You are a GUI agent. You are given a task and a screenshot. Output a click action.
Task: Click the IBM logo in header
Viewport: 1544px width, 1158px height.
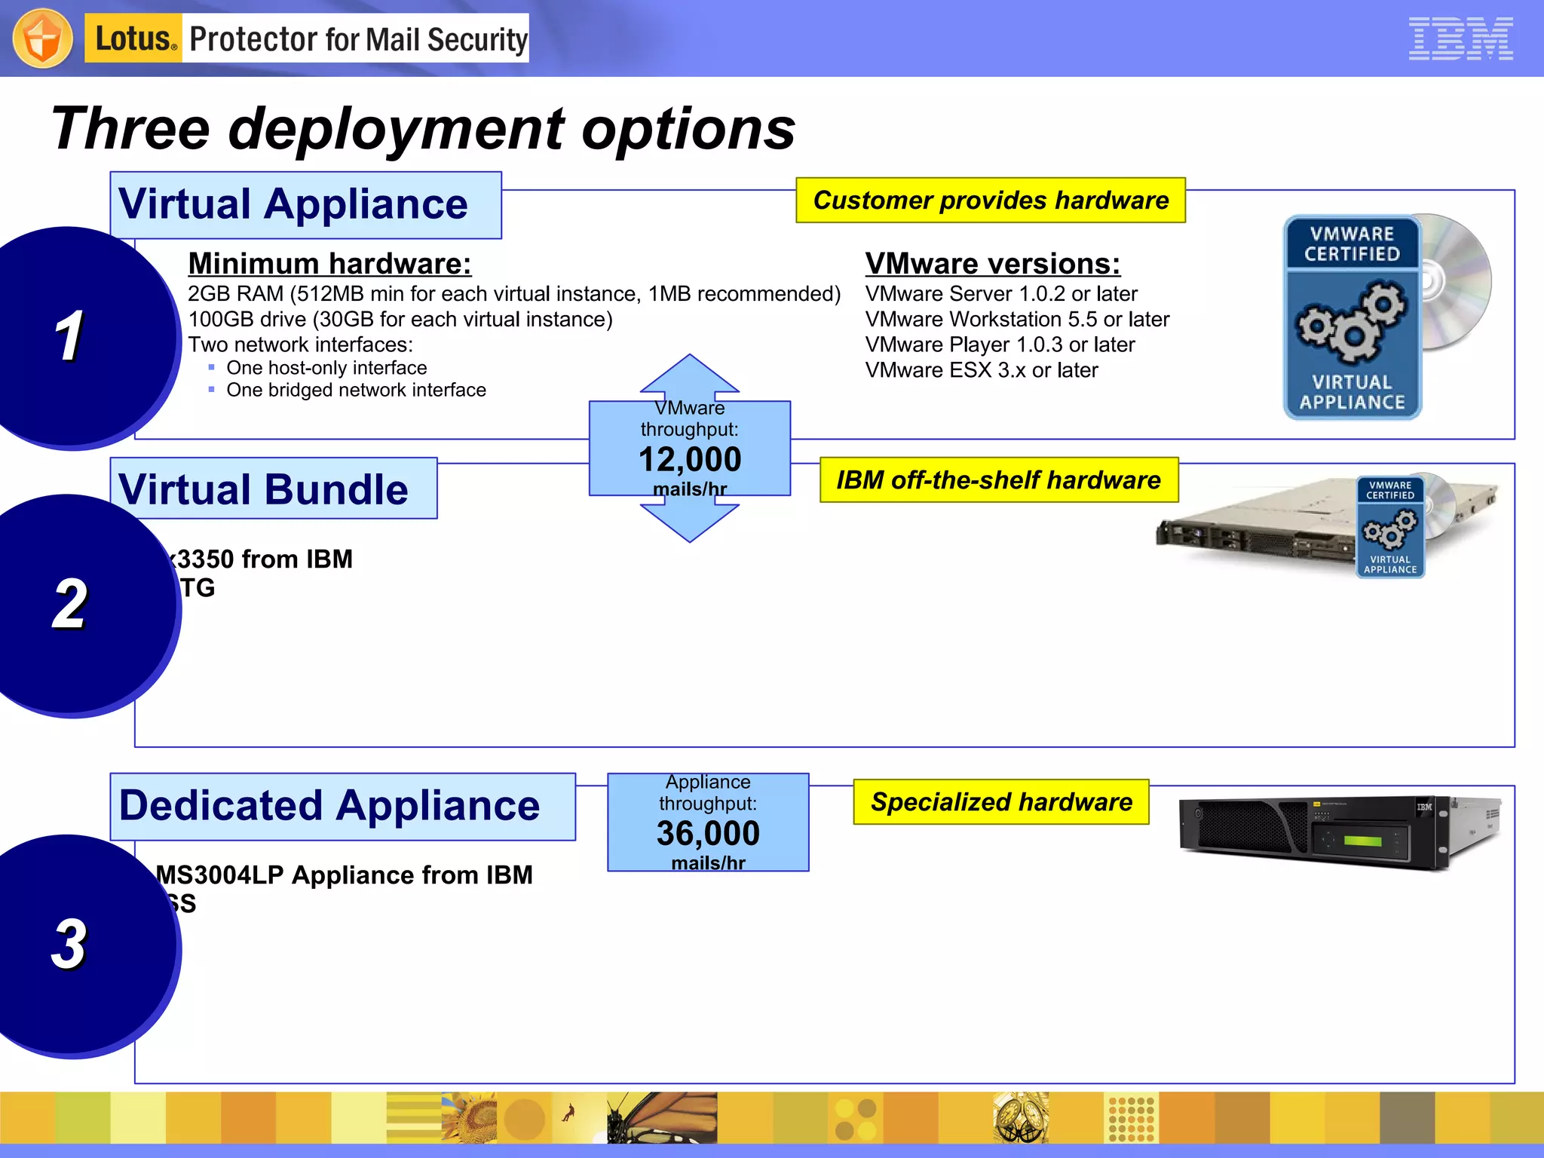pyautogui.click(x=1460, y=38)
